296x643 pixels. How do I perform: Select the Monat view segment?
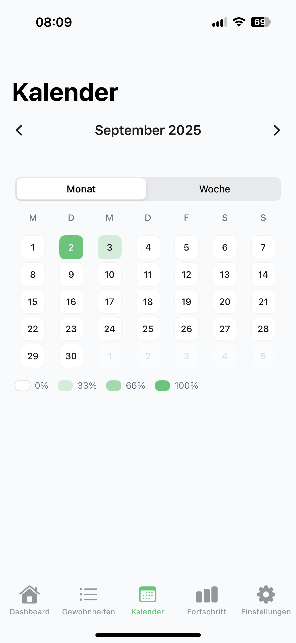[81, 189]
